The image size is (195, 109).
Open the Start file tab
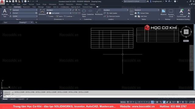coord(5,22)
